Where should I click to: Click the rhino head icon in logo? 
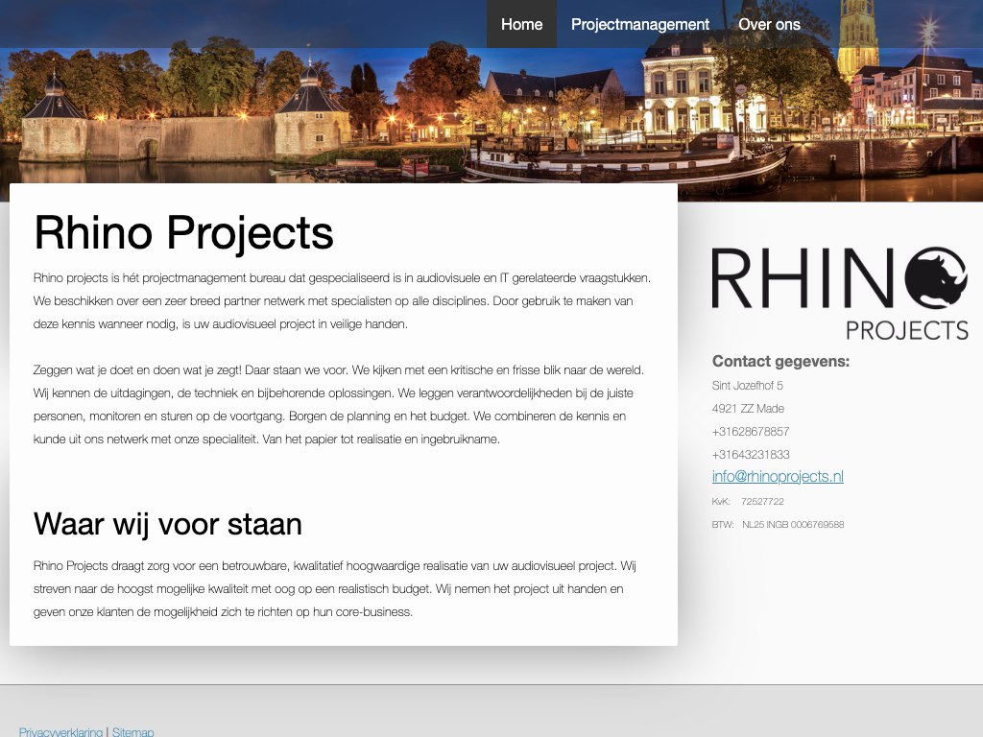[x=936, y=278]
